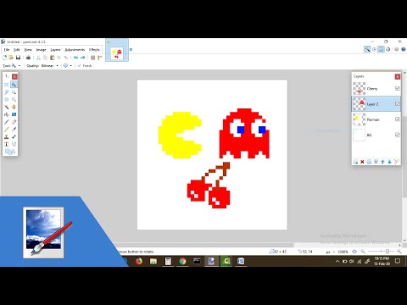
Task: Select the Paint Bucket tool
Action: click(x=7, y=114)
